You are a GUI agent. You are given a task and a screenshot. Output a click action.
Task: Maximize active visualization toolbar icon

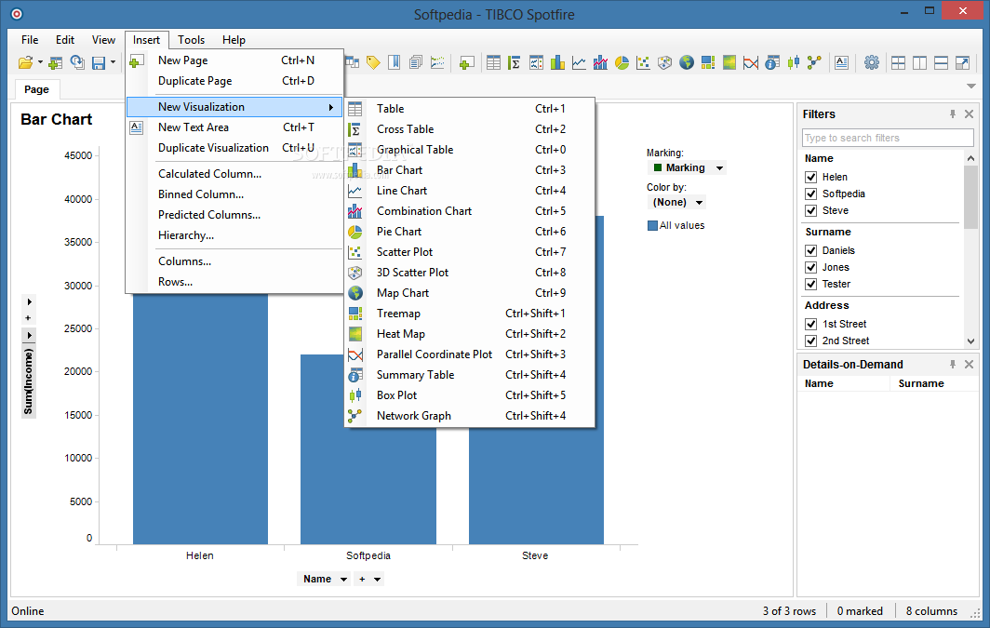coord(962,62)
